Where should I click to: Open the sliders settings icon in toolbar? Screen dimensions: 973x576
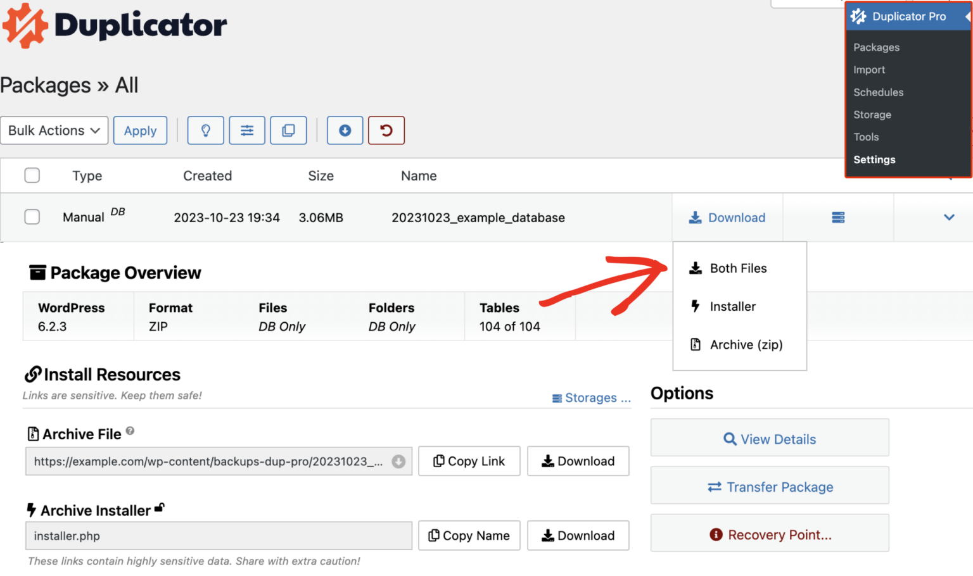247,130
